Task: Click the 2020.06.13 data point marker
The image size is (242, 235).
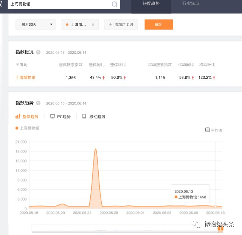Action: pos(215,206)
